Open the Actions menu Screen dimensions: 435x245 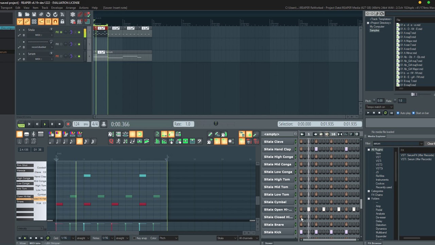[84, 7]
